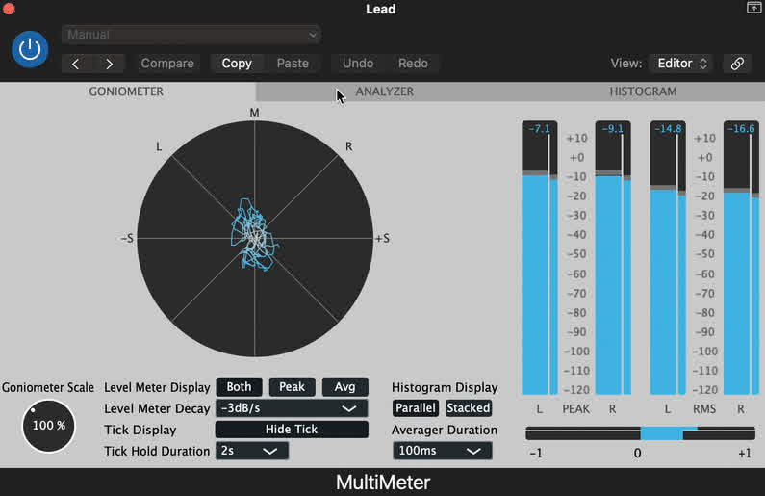The width and height of the screenshot is (765, 496).
Task: Click the Hide Tick button
Action: (292, 430)
